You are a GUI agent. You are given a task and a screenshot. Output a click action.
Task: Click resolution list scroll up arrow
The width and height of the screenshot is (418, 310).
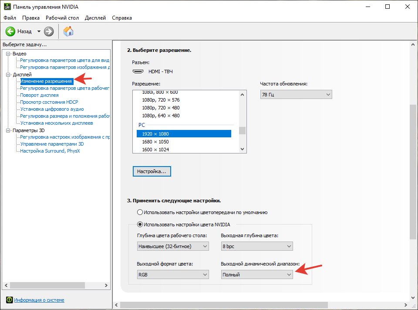pyautogui.click(x=243, y=95)
